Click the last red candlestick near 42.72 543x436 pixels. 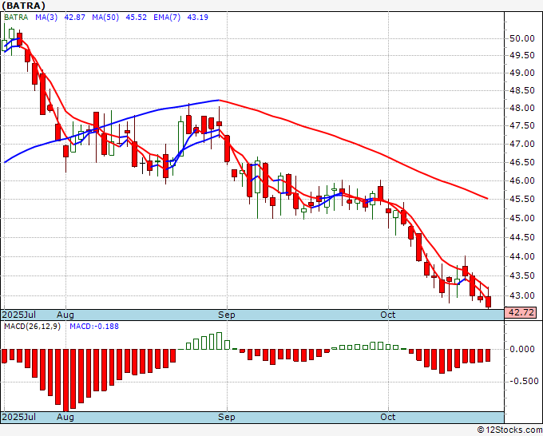coord(488,302)
